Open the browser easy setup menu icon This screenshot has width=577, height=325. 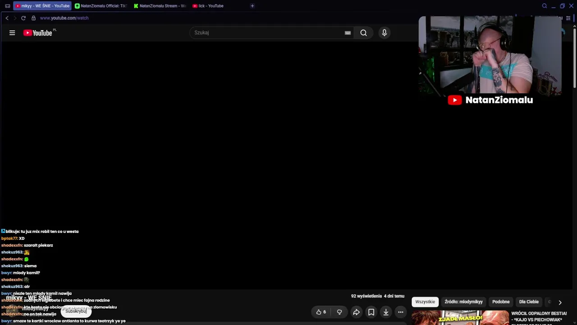[568, 18]
